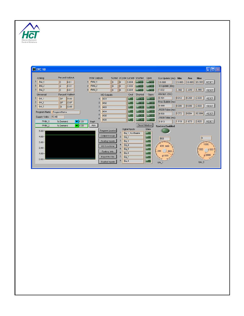The image size is (244, 316).
Task: Click the black graph plot area
Action: pos(70,145)
